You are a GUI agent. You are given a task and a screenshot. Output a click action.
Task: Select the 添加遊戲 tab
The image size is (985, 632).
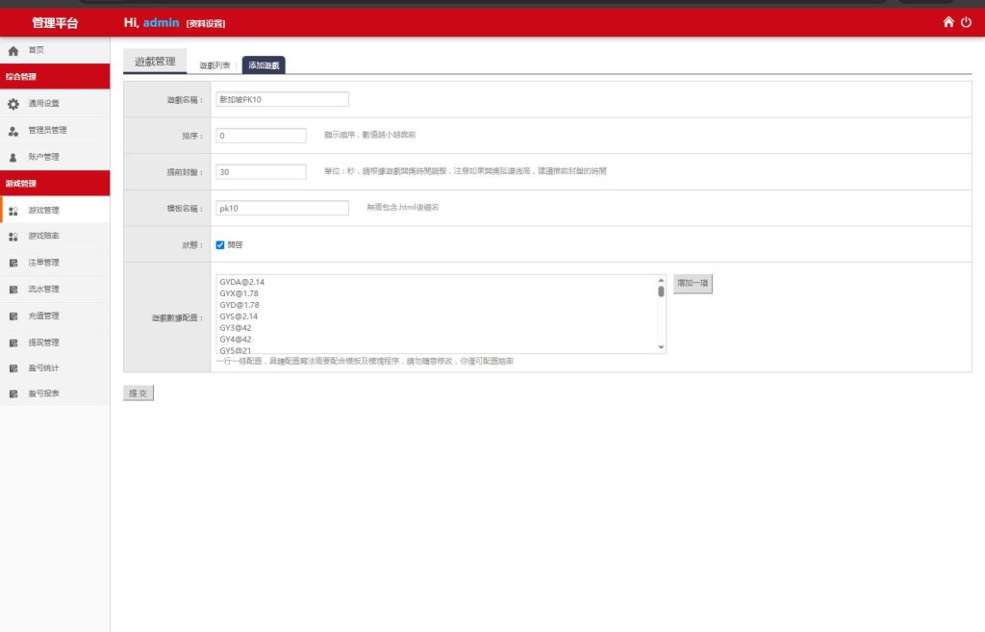264,65
